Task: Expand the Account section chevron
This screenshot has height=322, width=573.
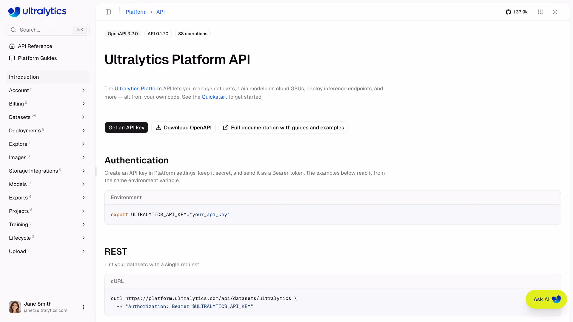Action: tap(84, 90)
